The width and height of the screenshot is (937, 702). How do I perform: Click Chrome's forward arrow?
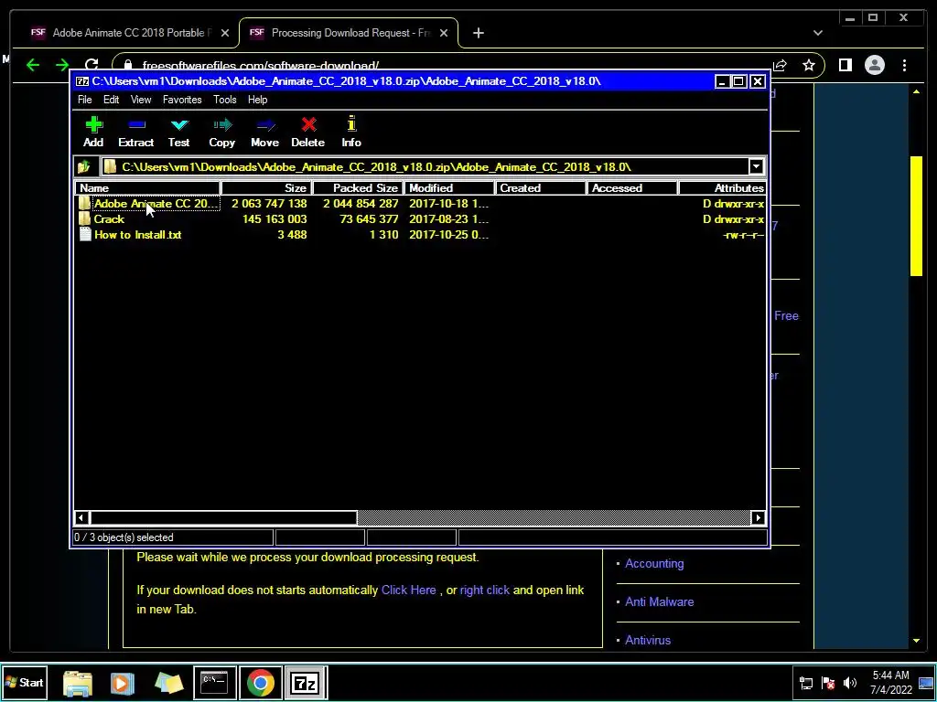tap(62, 65)
